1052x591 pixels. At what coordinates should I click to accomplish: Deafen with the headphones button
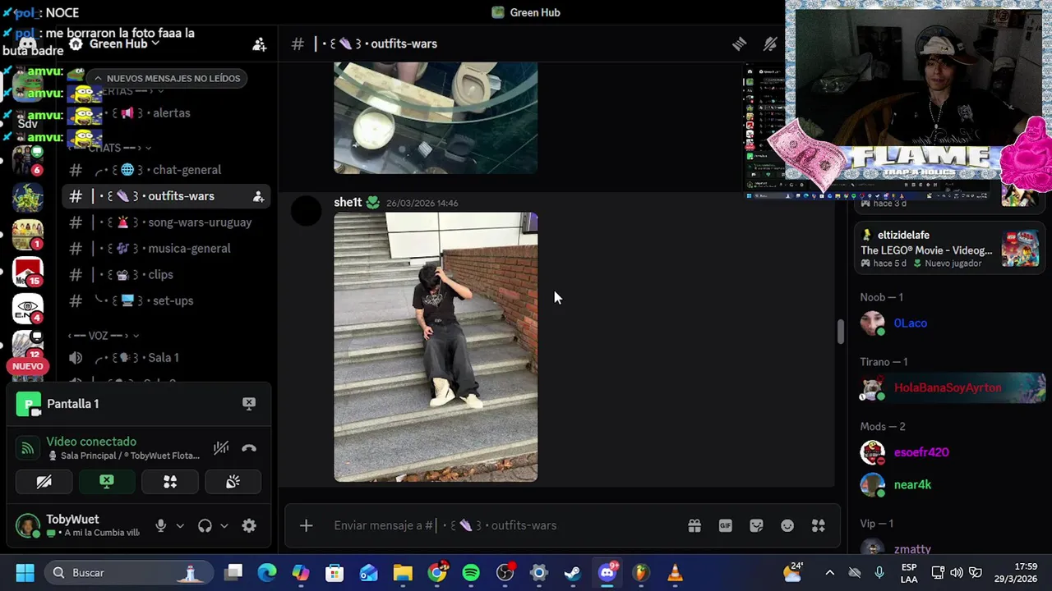(205, 525)
